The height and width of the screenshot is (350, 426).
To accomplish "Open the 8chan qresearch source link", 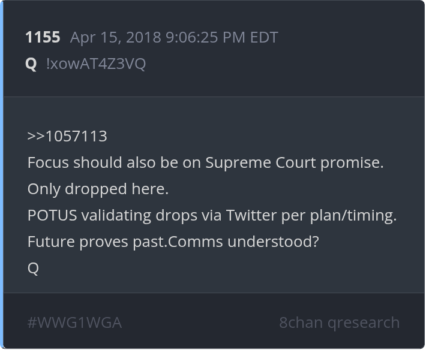I will click(339, 322).
